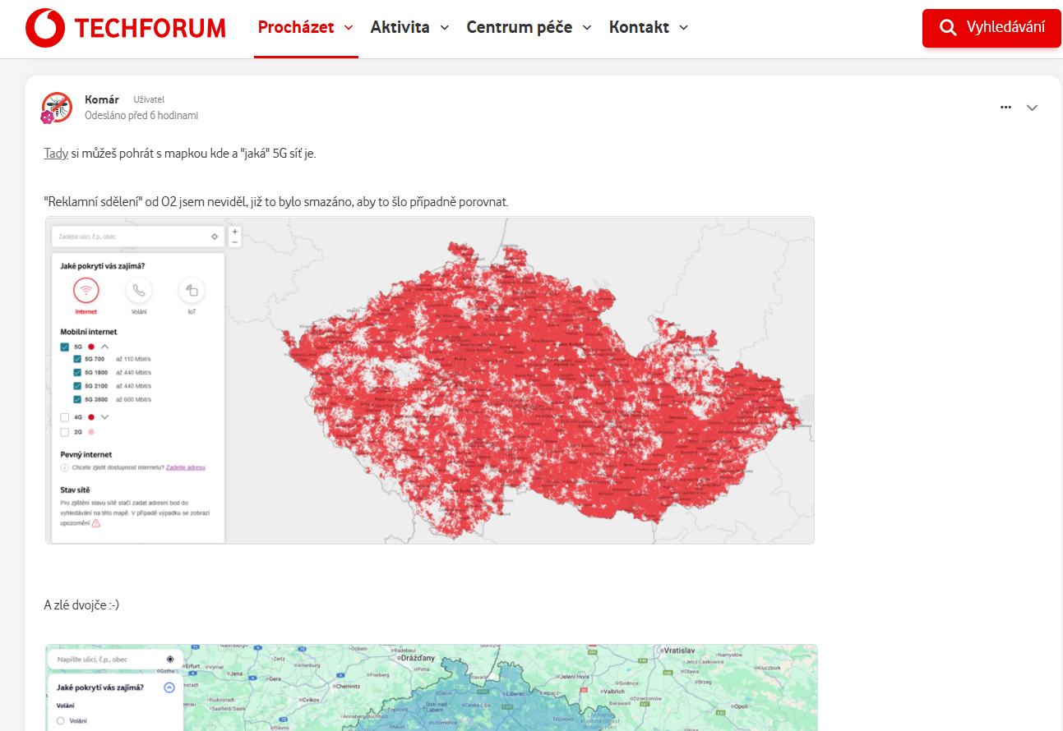Open the red coverage map image of Czechia
Viewport: 1063px width, 731px height.
click(x=430, y=380)
